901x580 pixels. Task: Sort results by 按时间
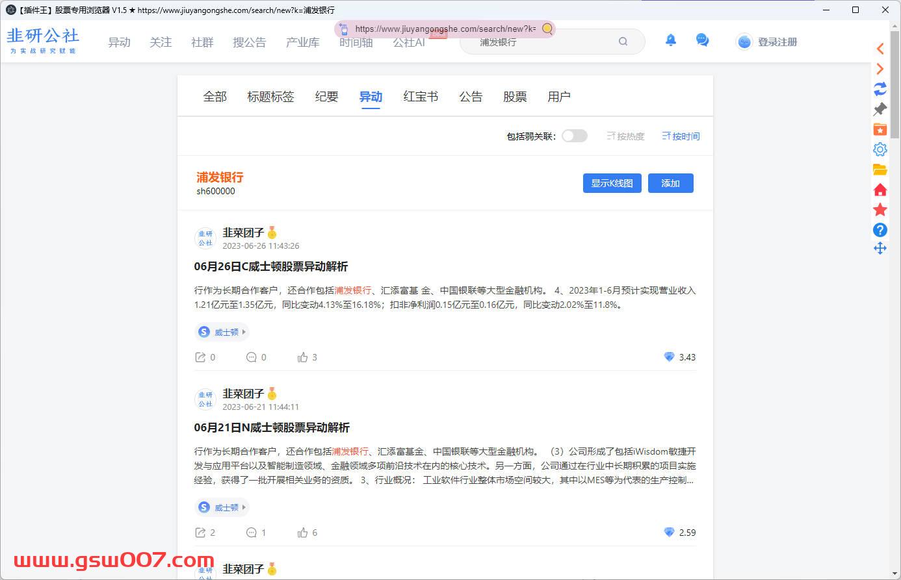[x=681, y=136]
